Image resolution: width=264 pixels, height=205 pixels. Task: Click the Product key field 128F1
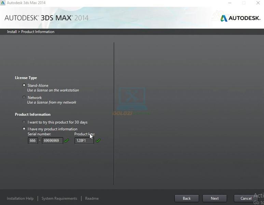[84, 140]
